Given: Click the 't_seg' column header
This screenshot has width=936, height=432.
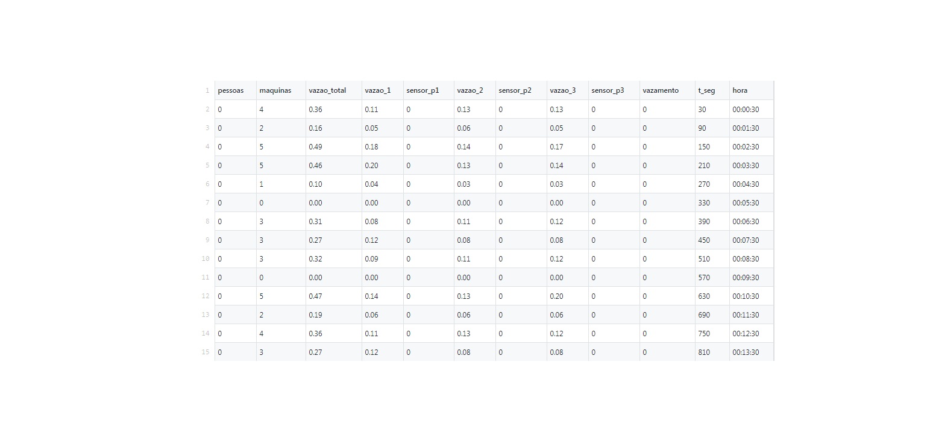Looking at the screenshot, I should 706,90.
